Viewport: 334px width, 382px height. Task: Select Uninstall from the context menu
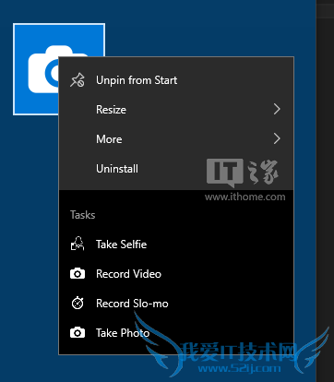pyautogui.click(x=176, y=169)
